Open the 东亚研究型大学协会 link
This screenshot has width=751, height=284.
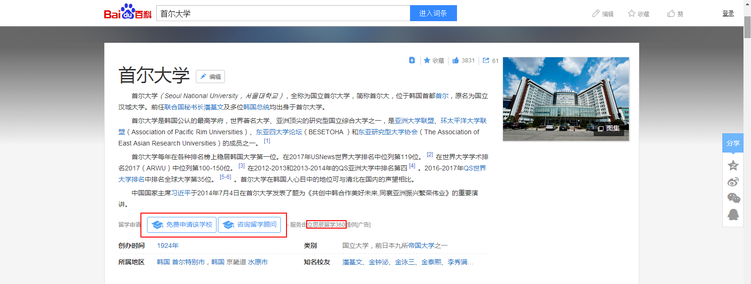[388, 132]
